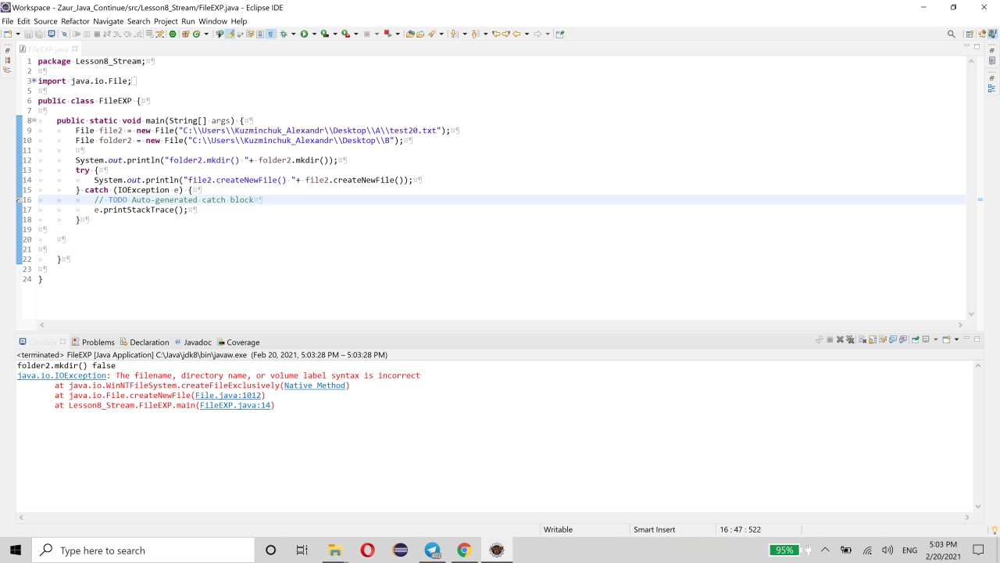Viewport: 1000px width, 563px height.
Task: Click the console horizontal scrollbar right arrow
Action: point(967,517)
